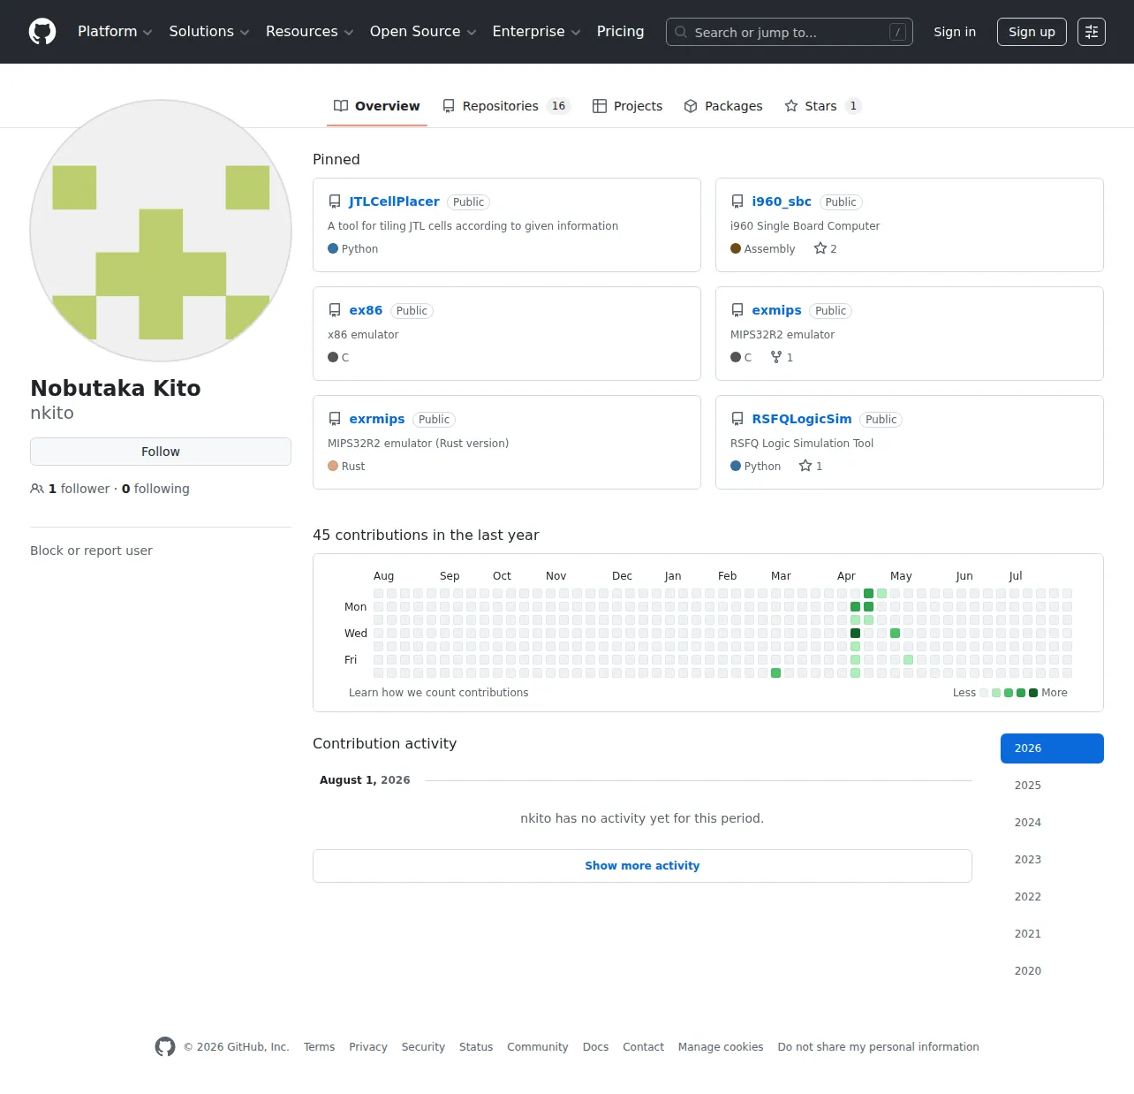Open the Privacy footer link
Viewport: 1134px width, 1094px height.
pyautogui.click(x=368, y=1047)
